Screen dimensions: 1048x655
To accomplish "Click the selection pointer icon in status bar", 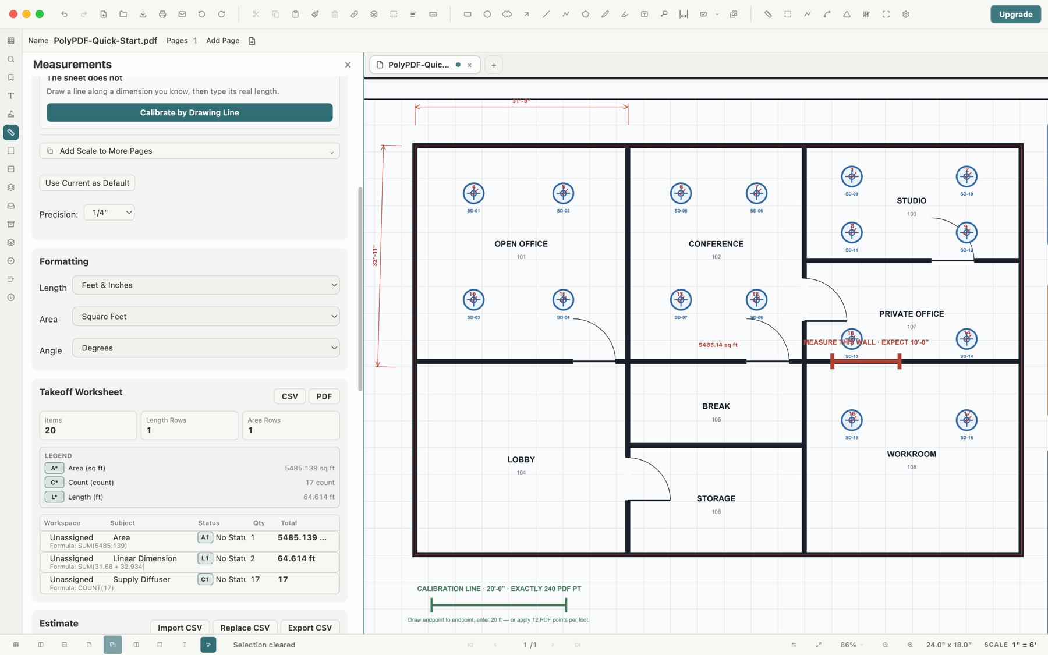I will tap(208, 645).
